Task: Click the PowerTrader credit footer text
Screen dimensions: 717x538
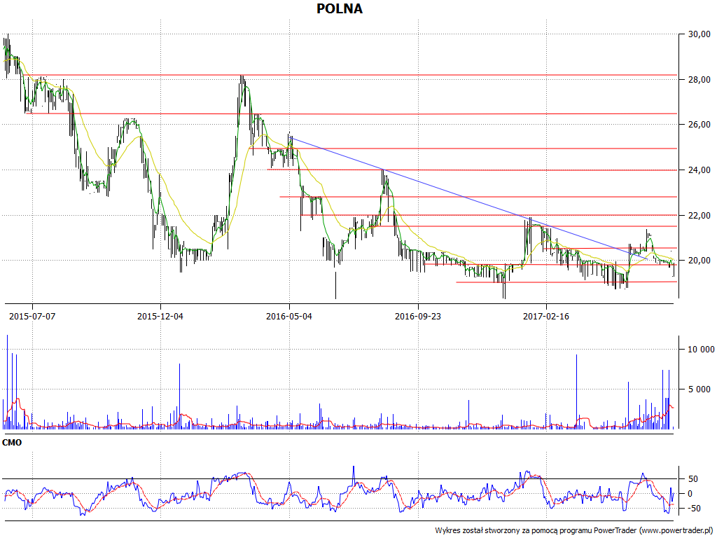Action: 576,531
